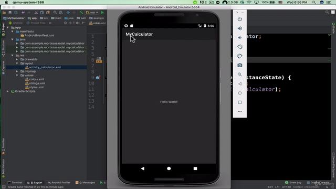Open the Terminal tool window tab
The image size is (336, 189).
pos(15,183)
